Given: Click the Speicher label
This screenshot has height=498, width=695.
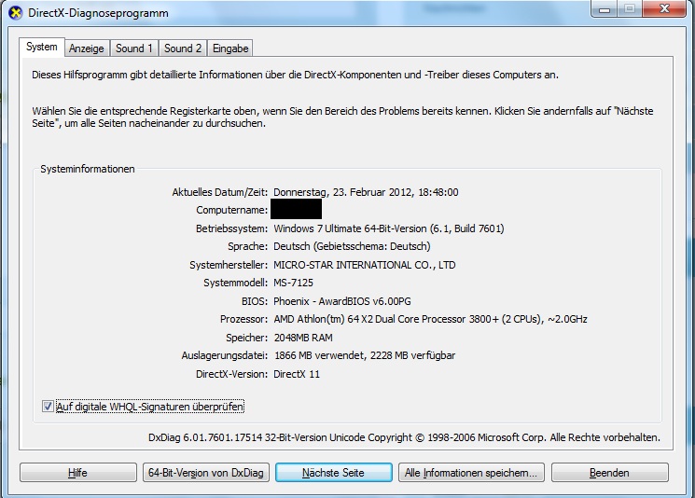Looking at the screenshot, I should coord(247,338).
